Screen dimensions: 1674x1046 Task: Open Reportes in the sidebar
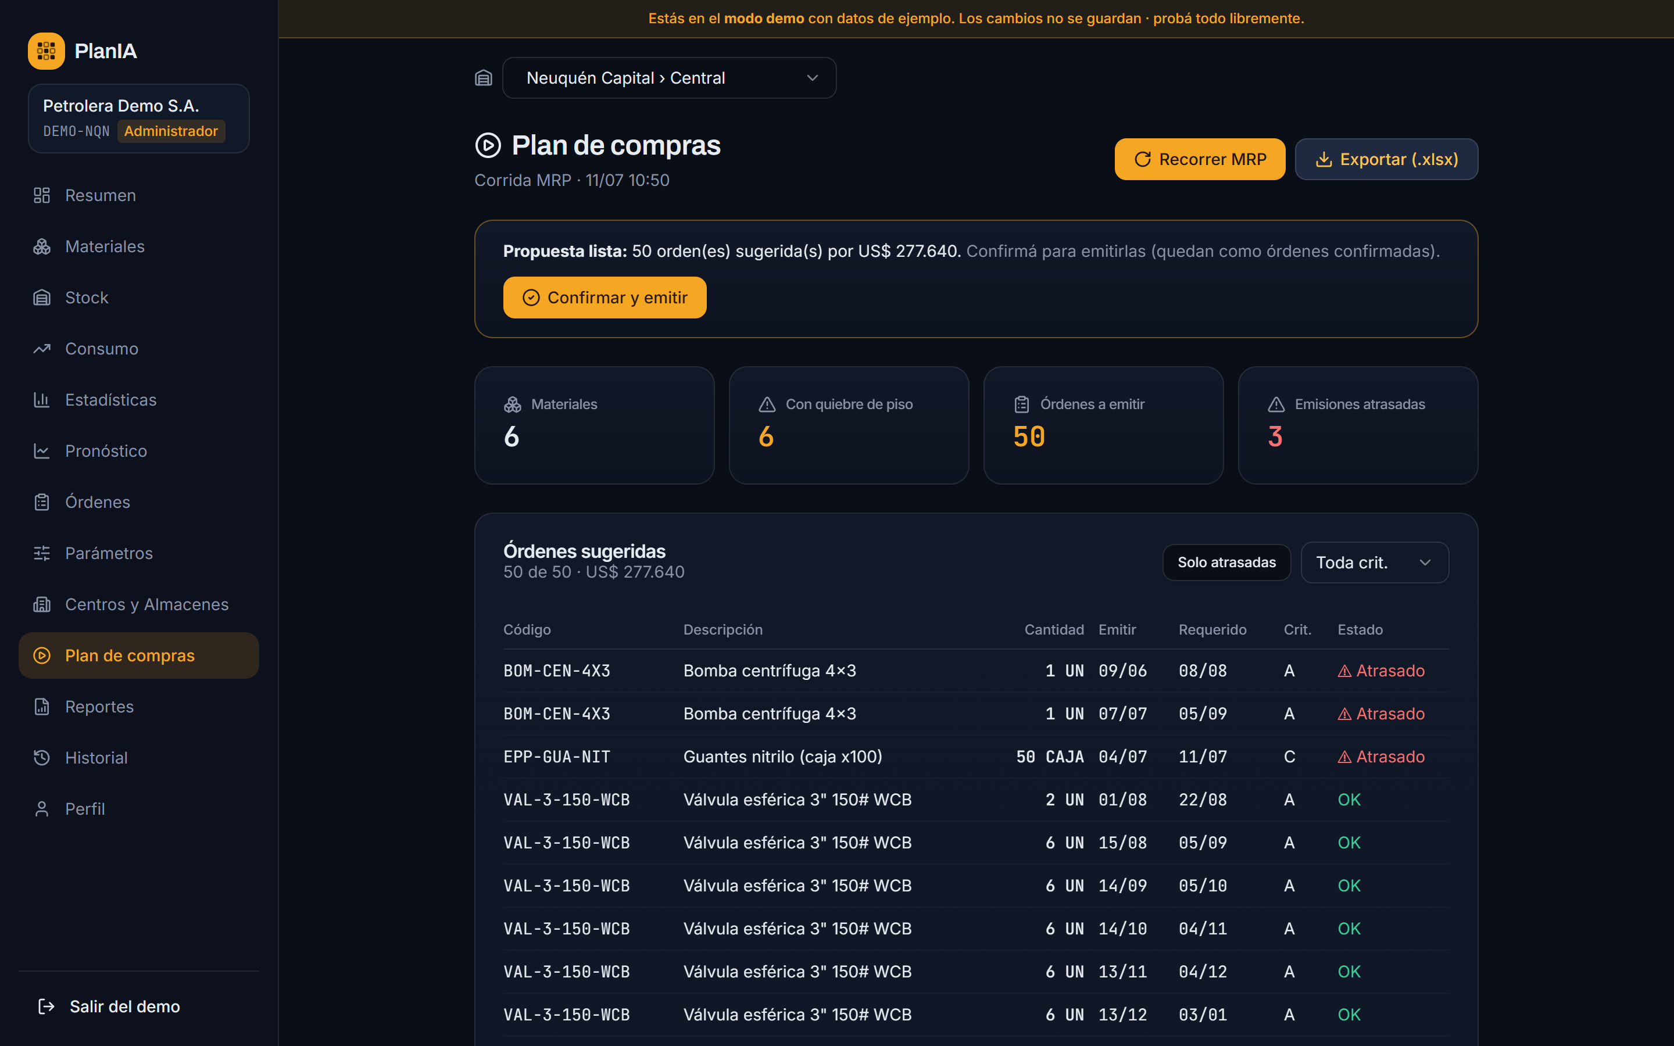coord(138,707)
